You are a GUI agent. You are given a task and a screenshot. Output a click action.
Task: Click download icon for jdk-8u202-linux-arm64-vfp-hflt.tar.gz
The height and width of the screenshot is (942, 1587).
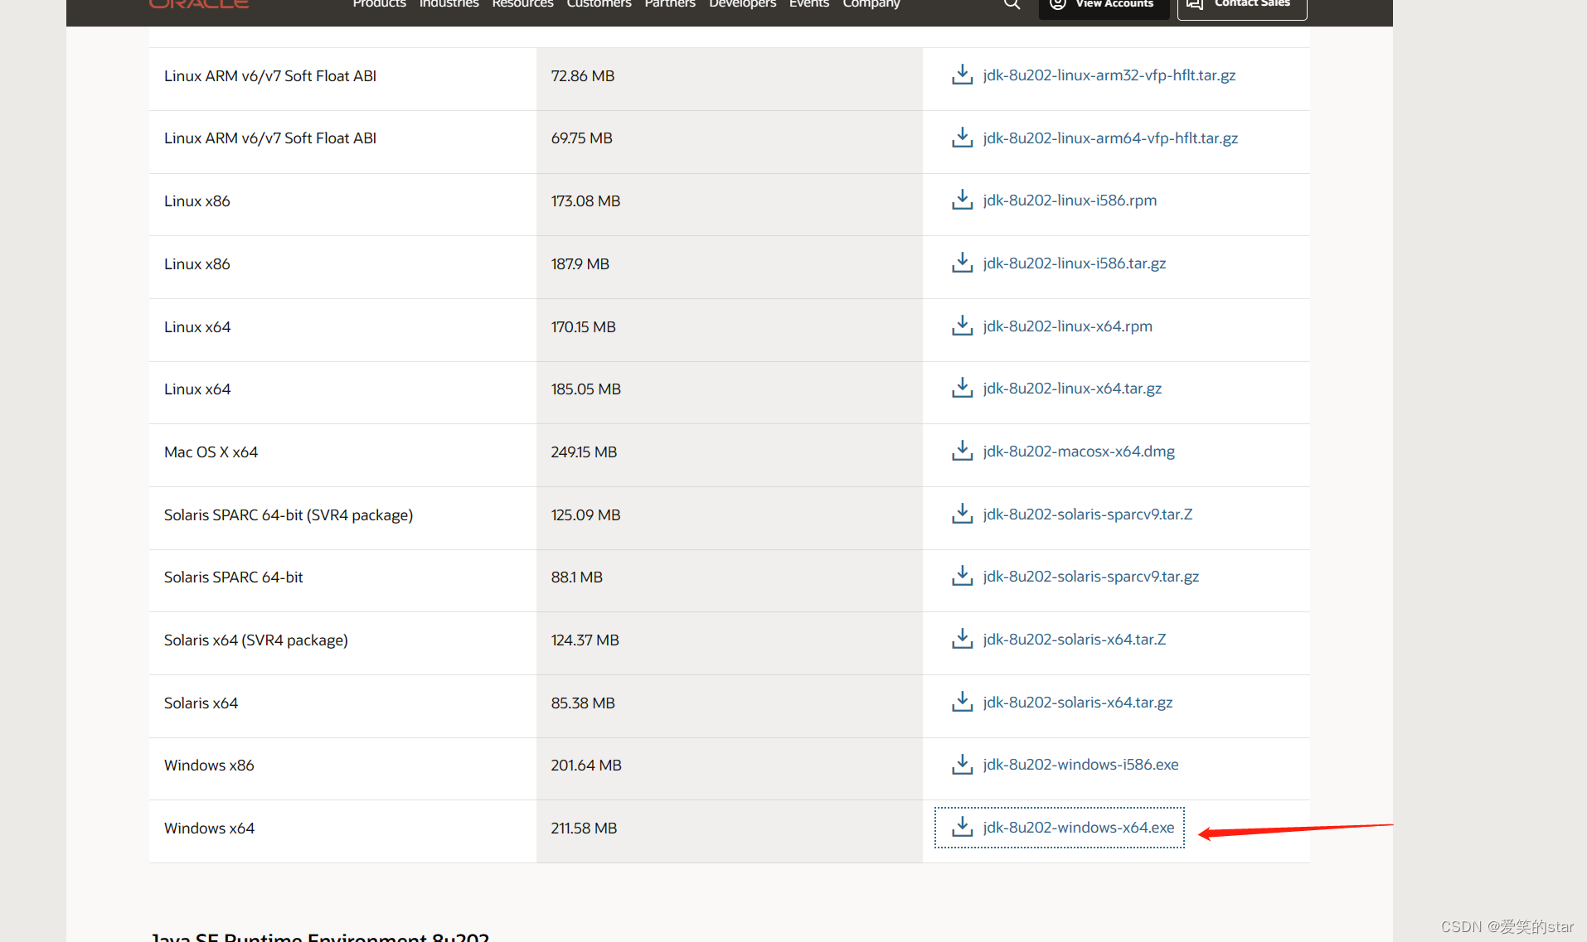[962, 138]
